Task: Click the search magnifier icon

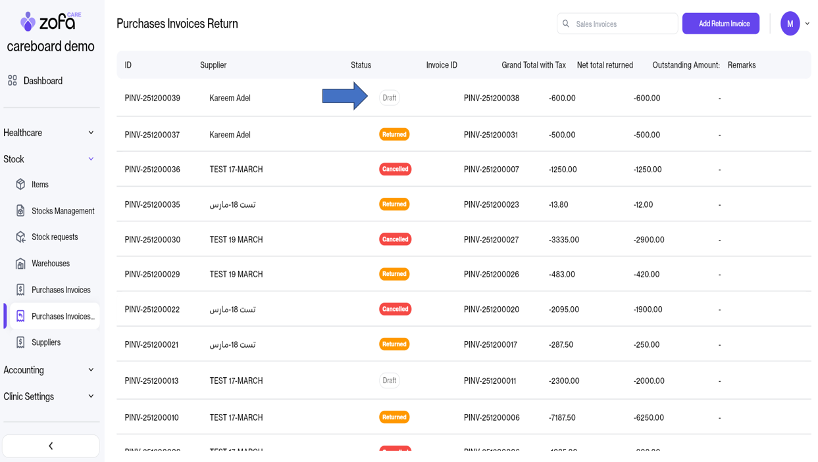Action: pos(566,24)
